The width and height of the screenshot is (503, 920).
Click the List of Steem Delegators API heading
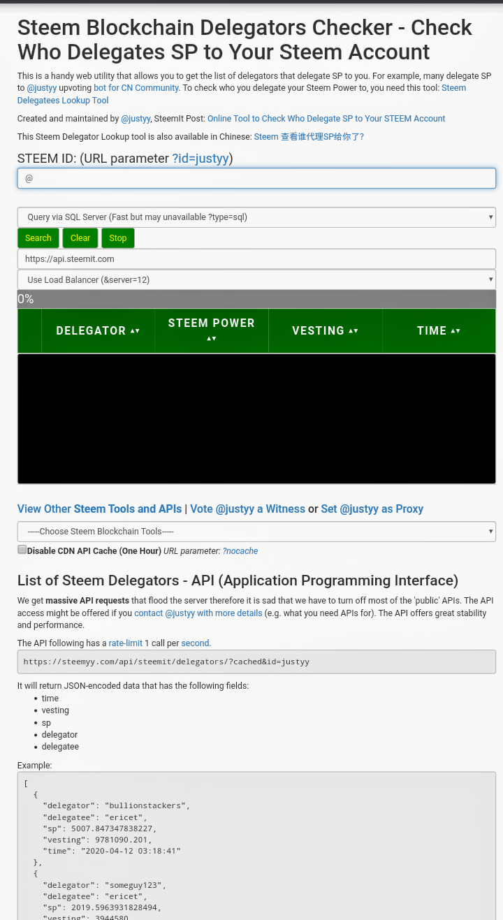pyautogui.click(x=238, y=581)
